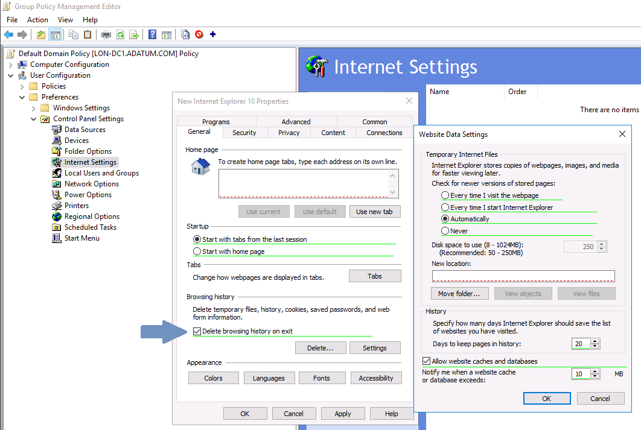
Task: Click the Help toolbar icon
Action: (x=152, y=34)
